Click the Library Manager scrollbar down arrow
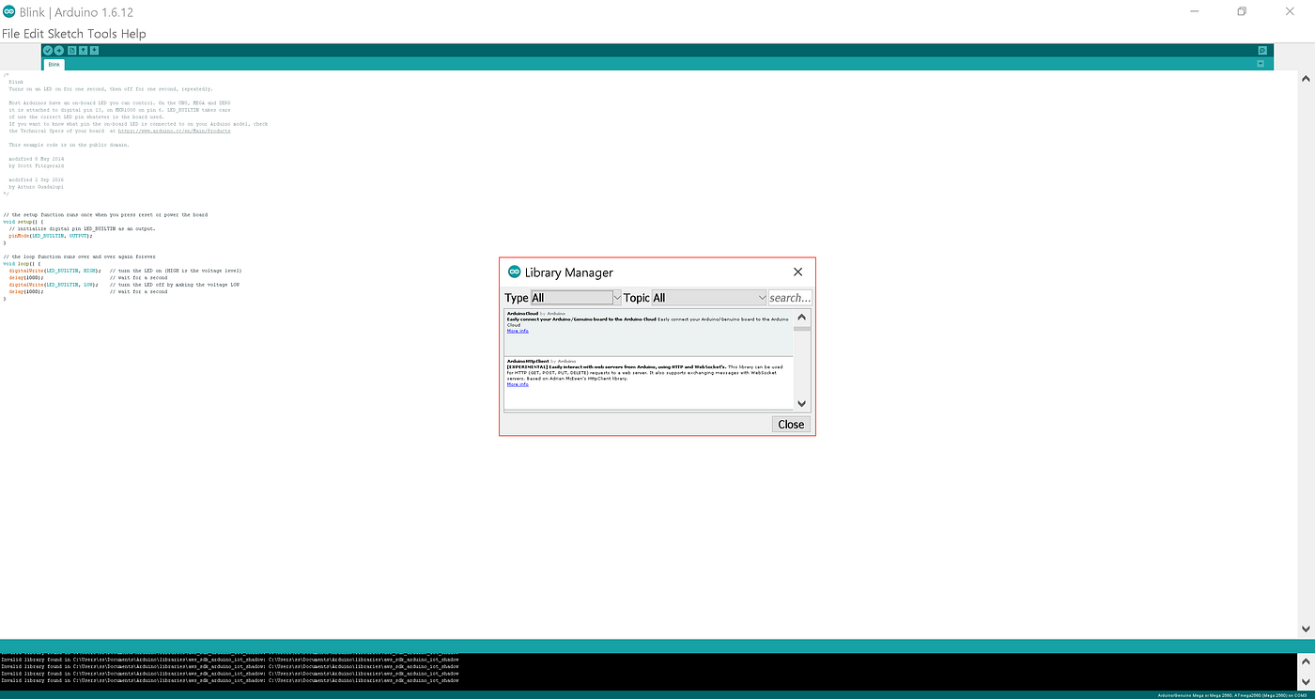This screenshot has width=1315, height=699. [801, 403]
